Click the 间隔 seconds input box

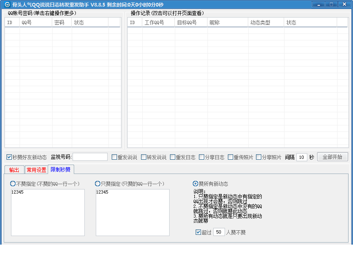pos(302,157)
